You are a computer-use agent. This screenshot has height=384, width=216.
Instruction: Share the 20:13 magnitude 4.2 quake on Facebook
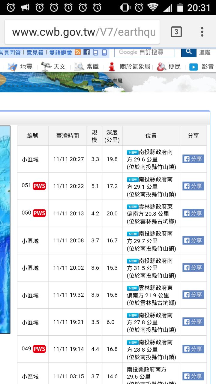coord(193,213)
